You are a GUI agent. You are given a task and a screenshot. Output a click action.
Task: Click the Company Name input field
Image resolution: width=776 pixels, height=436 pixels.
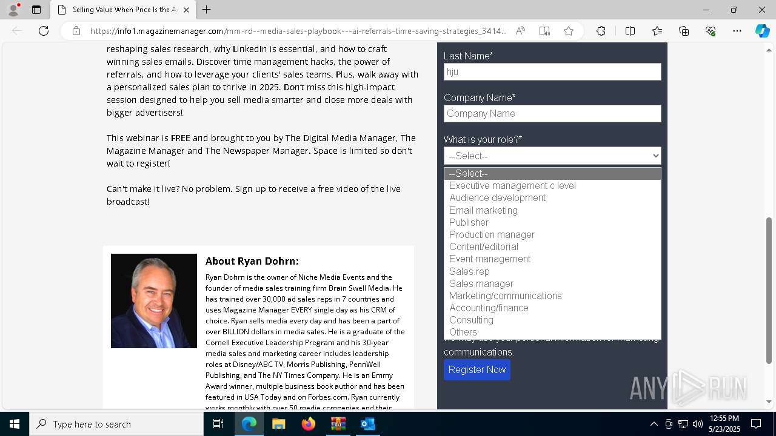coord(552,113)
